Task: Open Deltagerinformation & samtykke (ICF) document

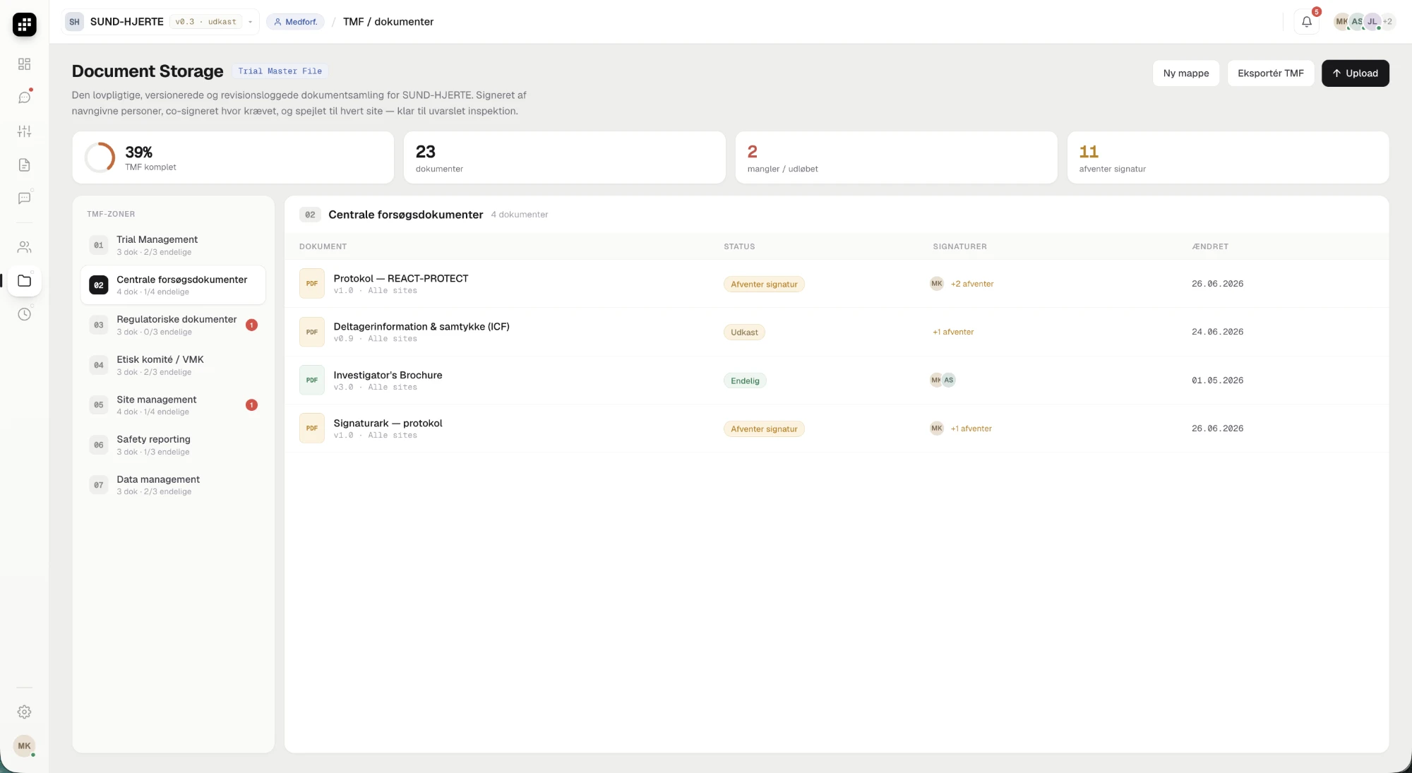Action: coord(837,332)
